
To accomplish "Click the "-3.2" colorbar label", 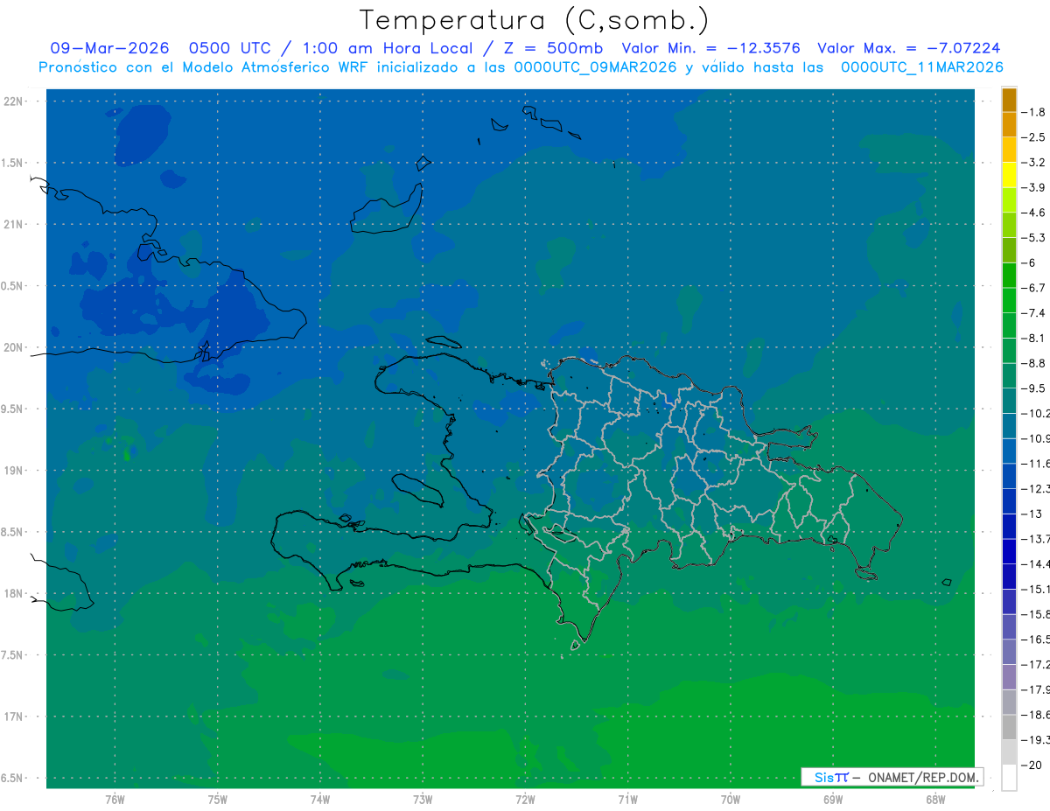I will (1033, 163).
